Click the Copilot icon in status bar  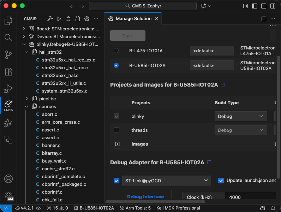tap(263, 208)
